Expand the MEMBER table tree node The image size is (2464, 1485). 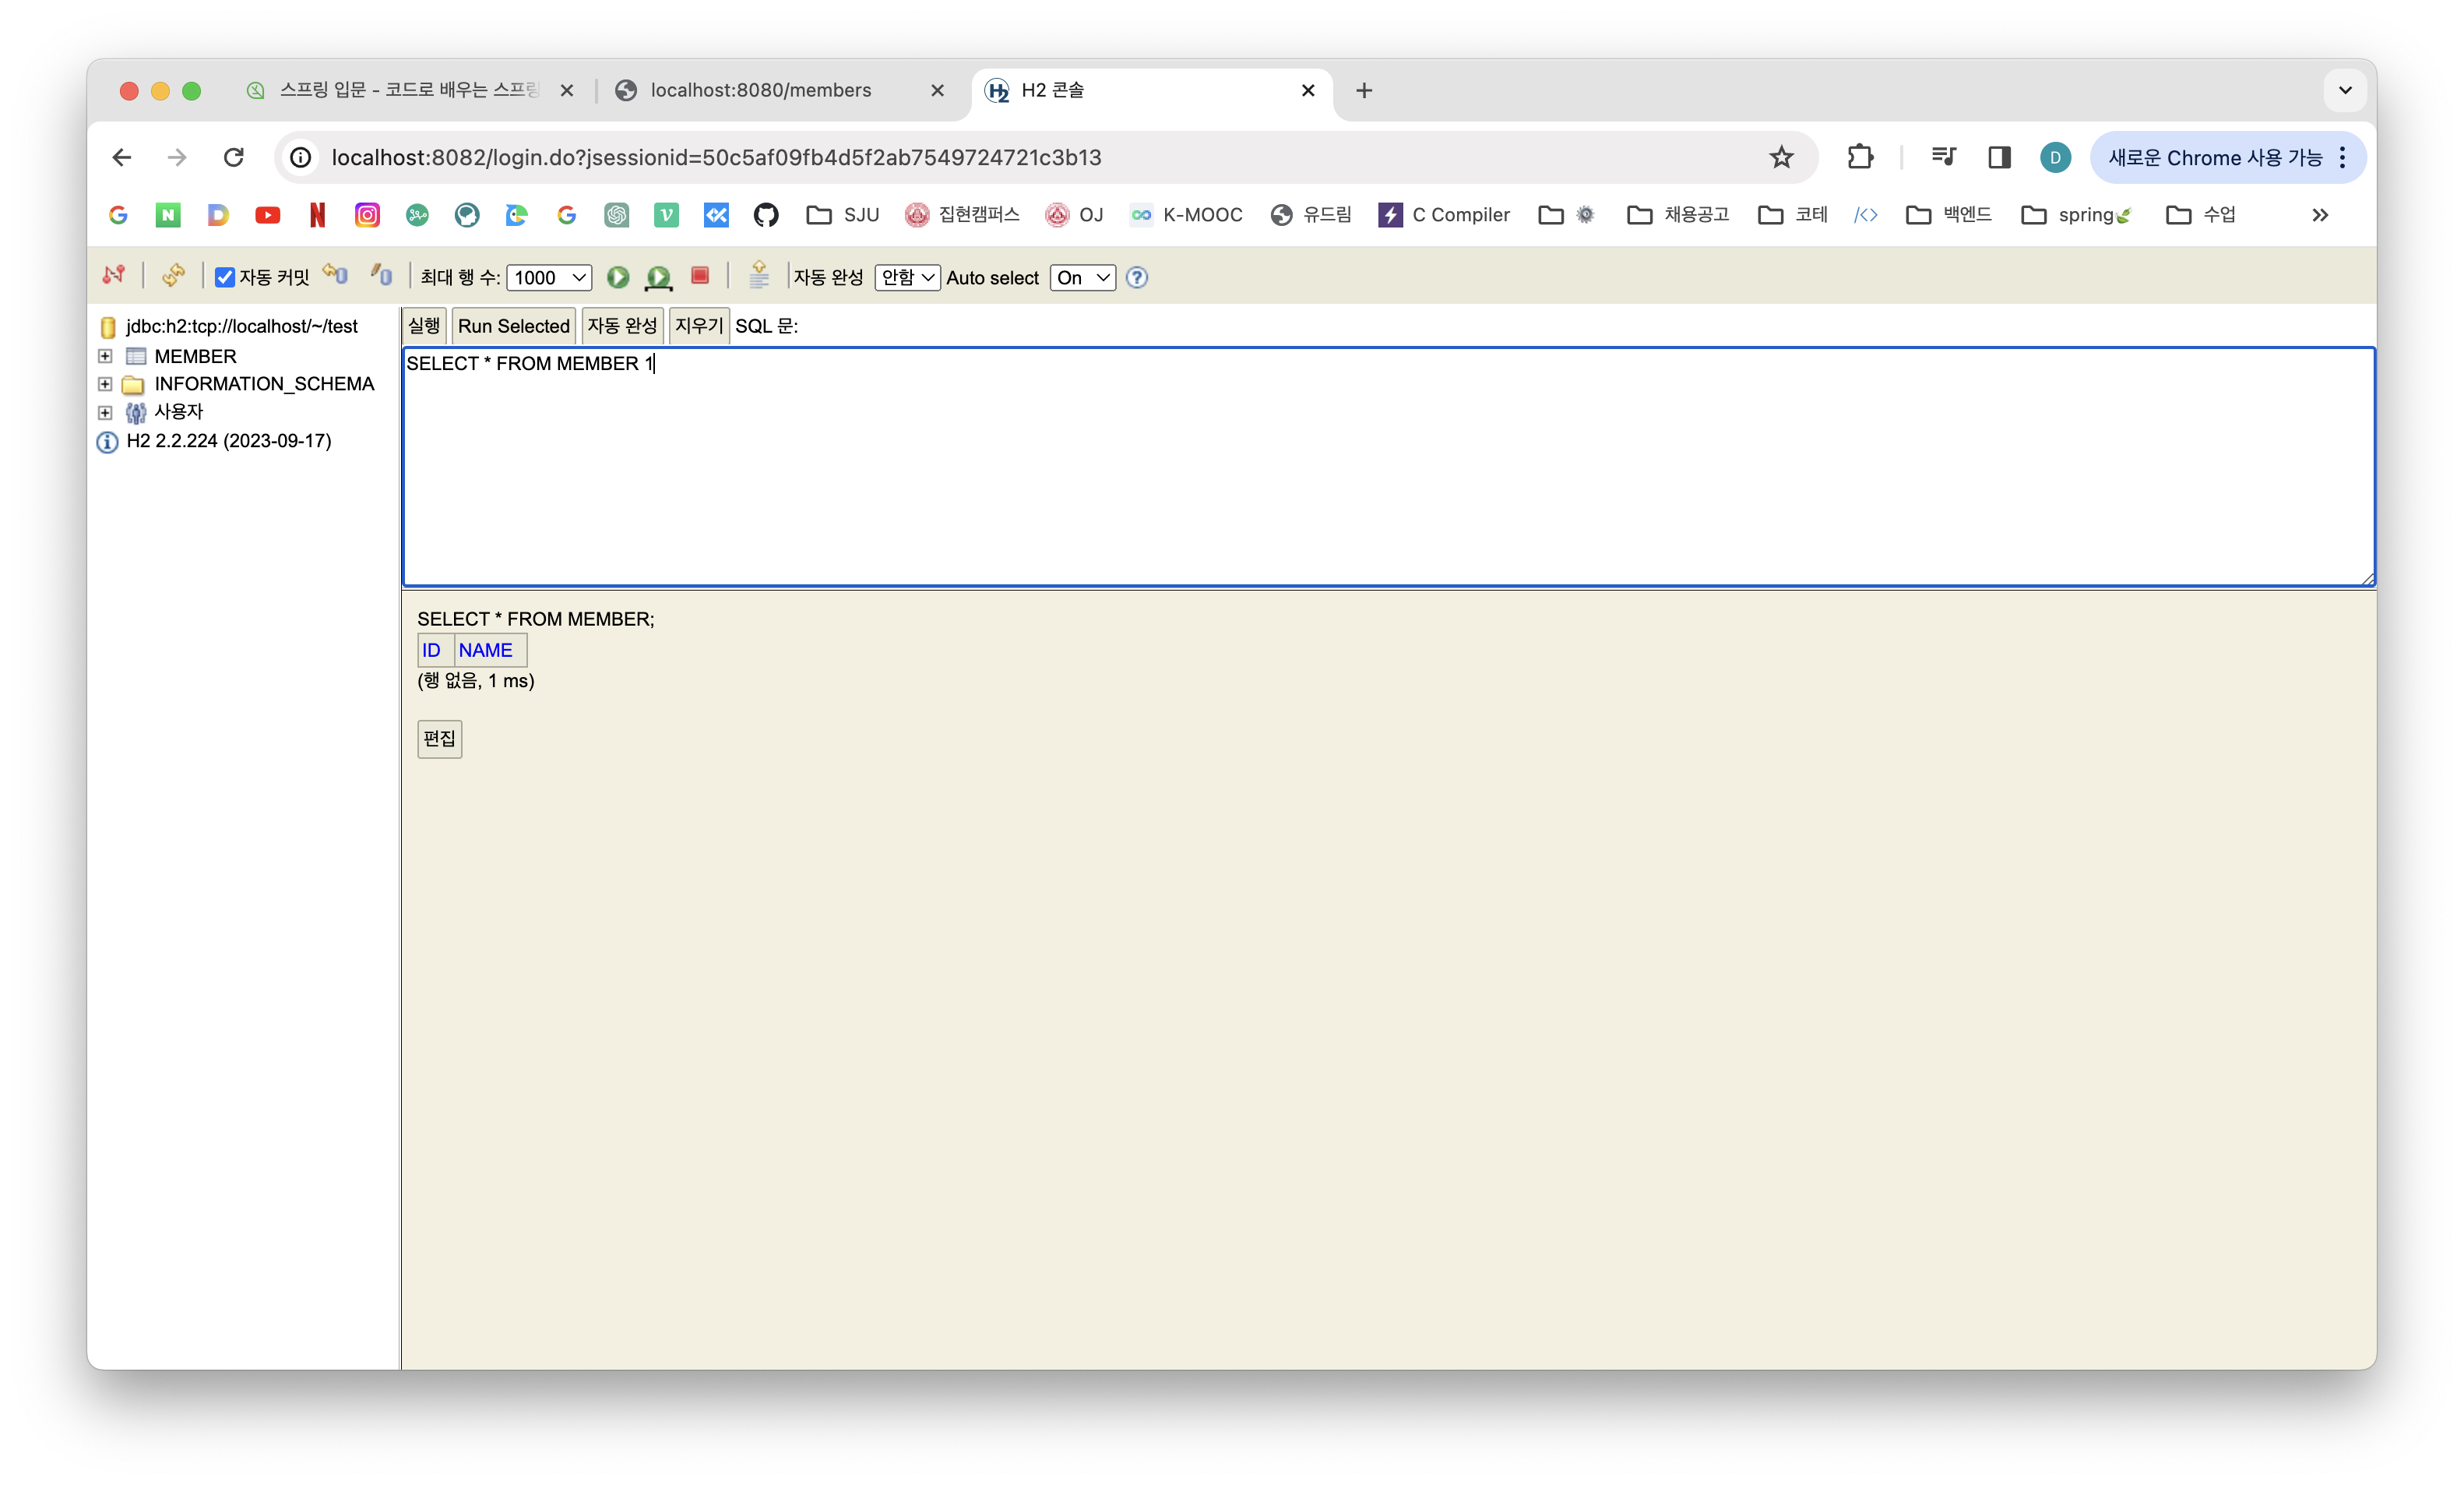click(x=105, y=356)
